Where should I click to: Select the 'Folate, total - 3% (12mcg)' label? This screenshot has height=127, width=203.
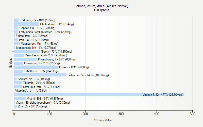[x=32, y=36]
